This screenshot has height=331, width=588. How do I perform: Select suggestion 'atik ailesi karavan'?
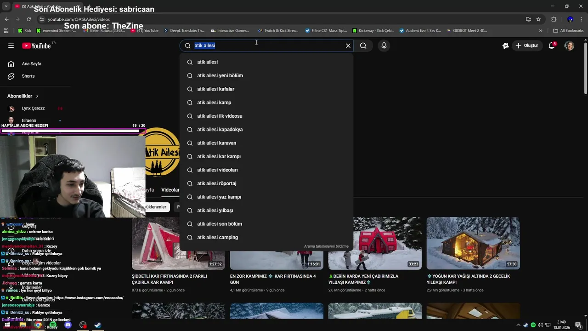tap(266, 143)
